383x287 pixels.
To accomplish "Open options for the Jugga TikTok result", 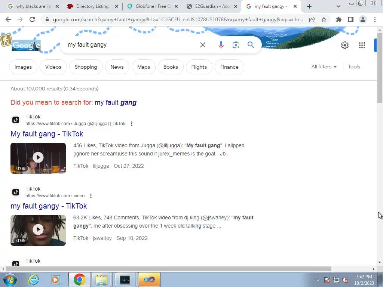I will coord(132,124).
